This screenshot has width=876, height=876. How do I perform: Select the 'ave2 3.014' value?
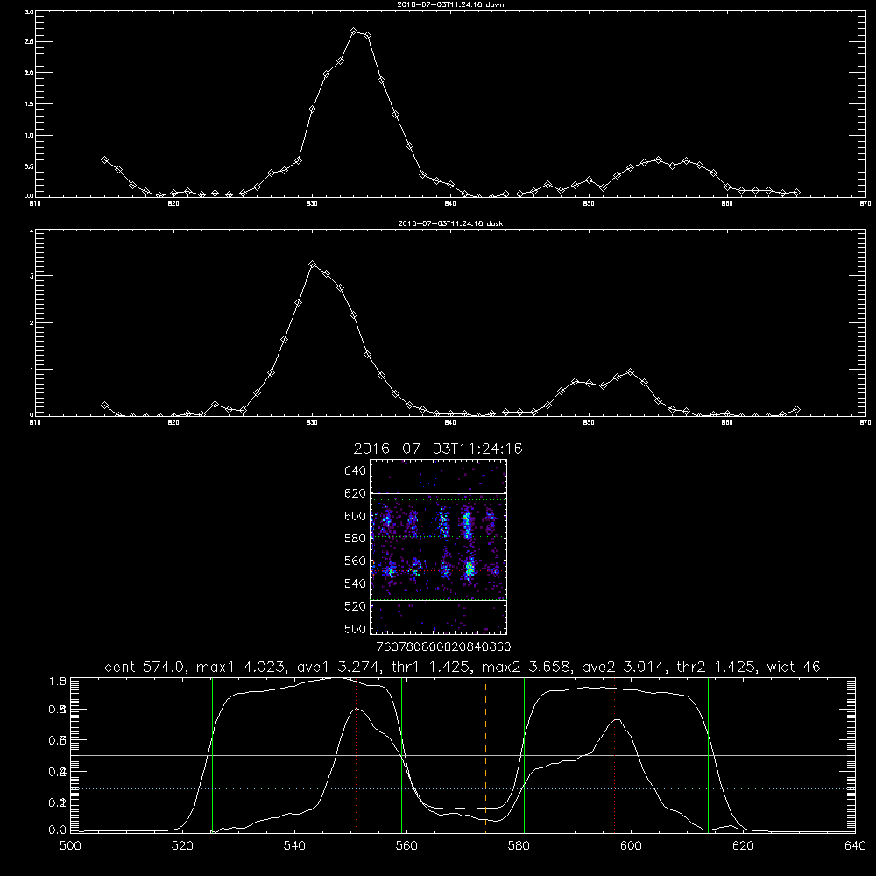623,667
